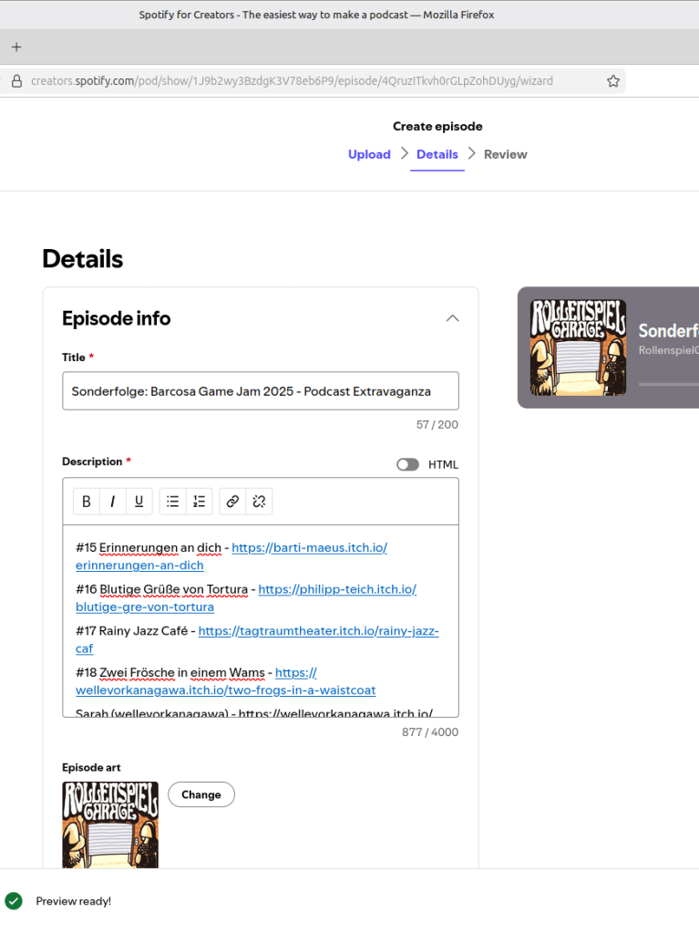The height and width of the screenshot is (933, 699).
Task: Apply underline formatting to description text
Action: point(139,501)
